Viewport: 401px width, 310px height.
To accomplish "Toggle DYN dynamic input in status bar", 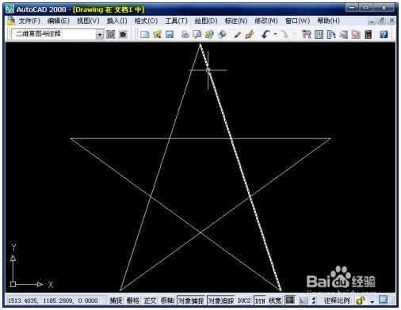I will point(260,301).
